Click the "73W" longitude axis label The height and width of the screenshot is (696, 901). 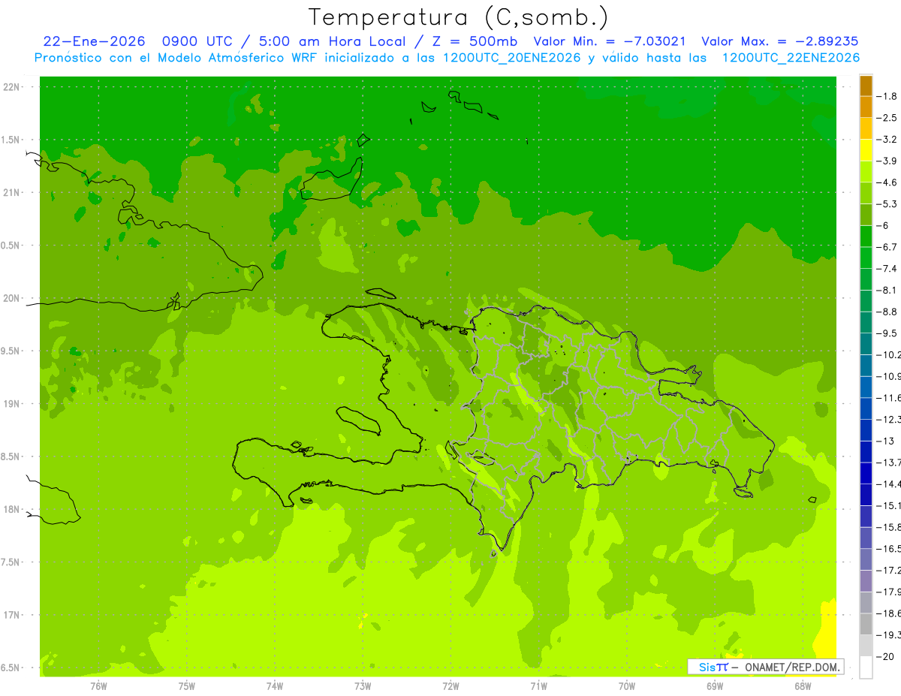click(x=363, y=686)
